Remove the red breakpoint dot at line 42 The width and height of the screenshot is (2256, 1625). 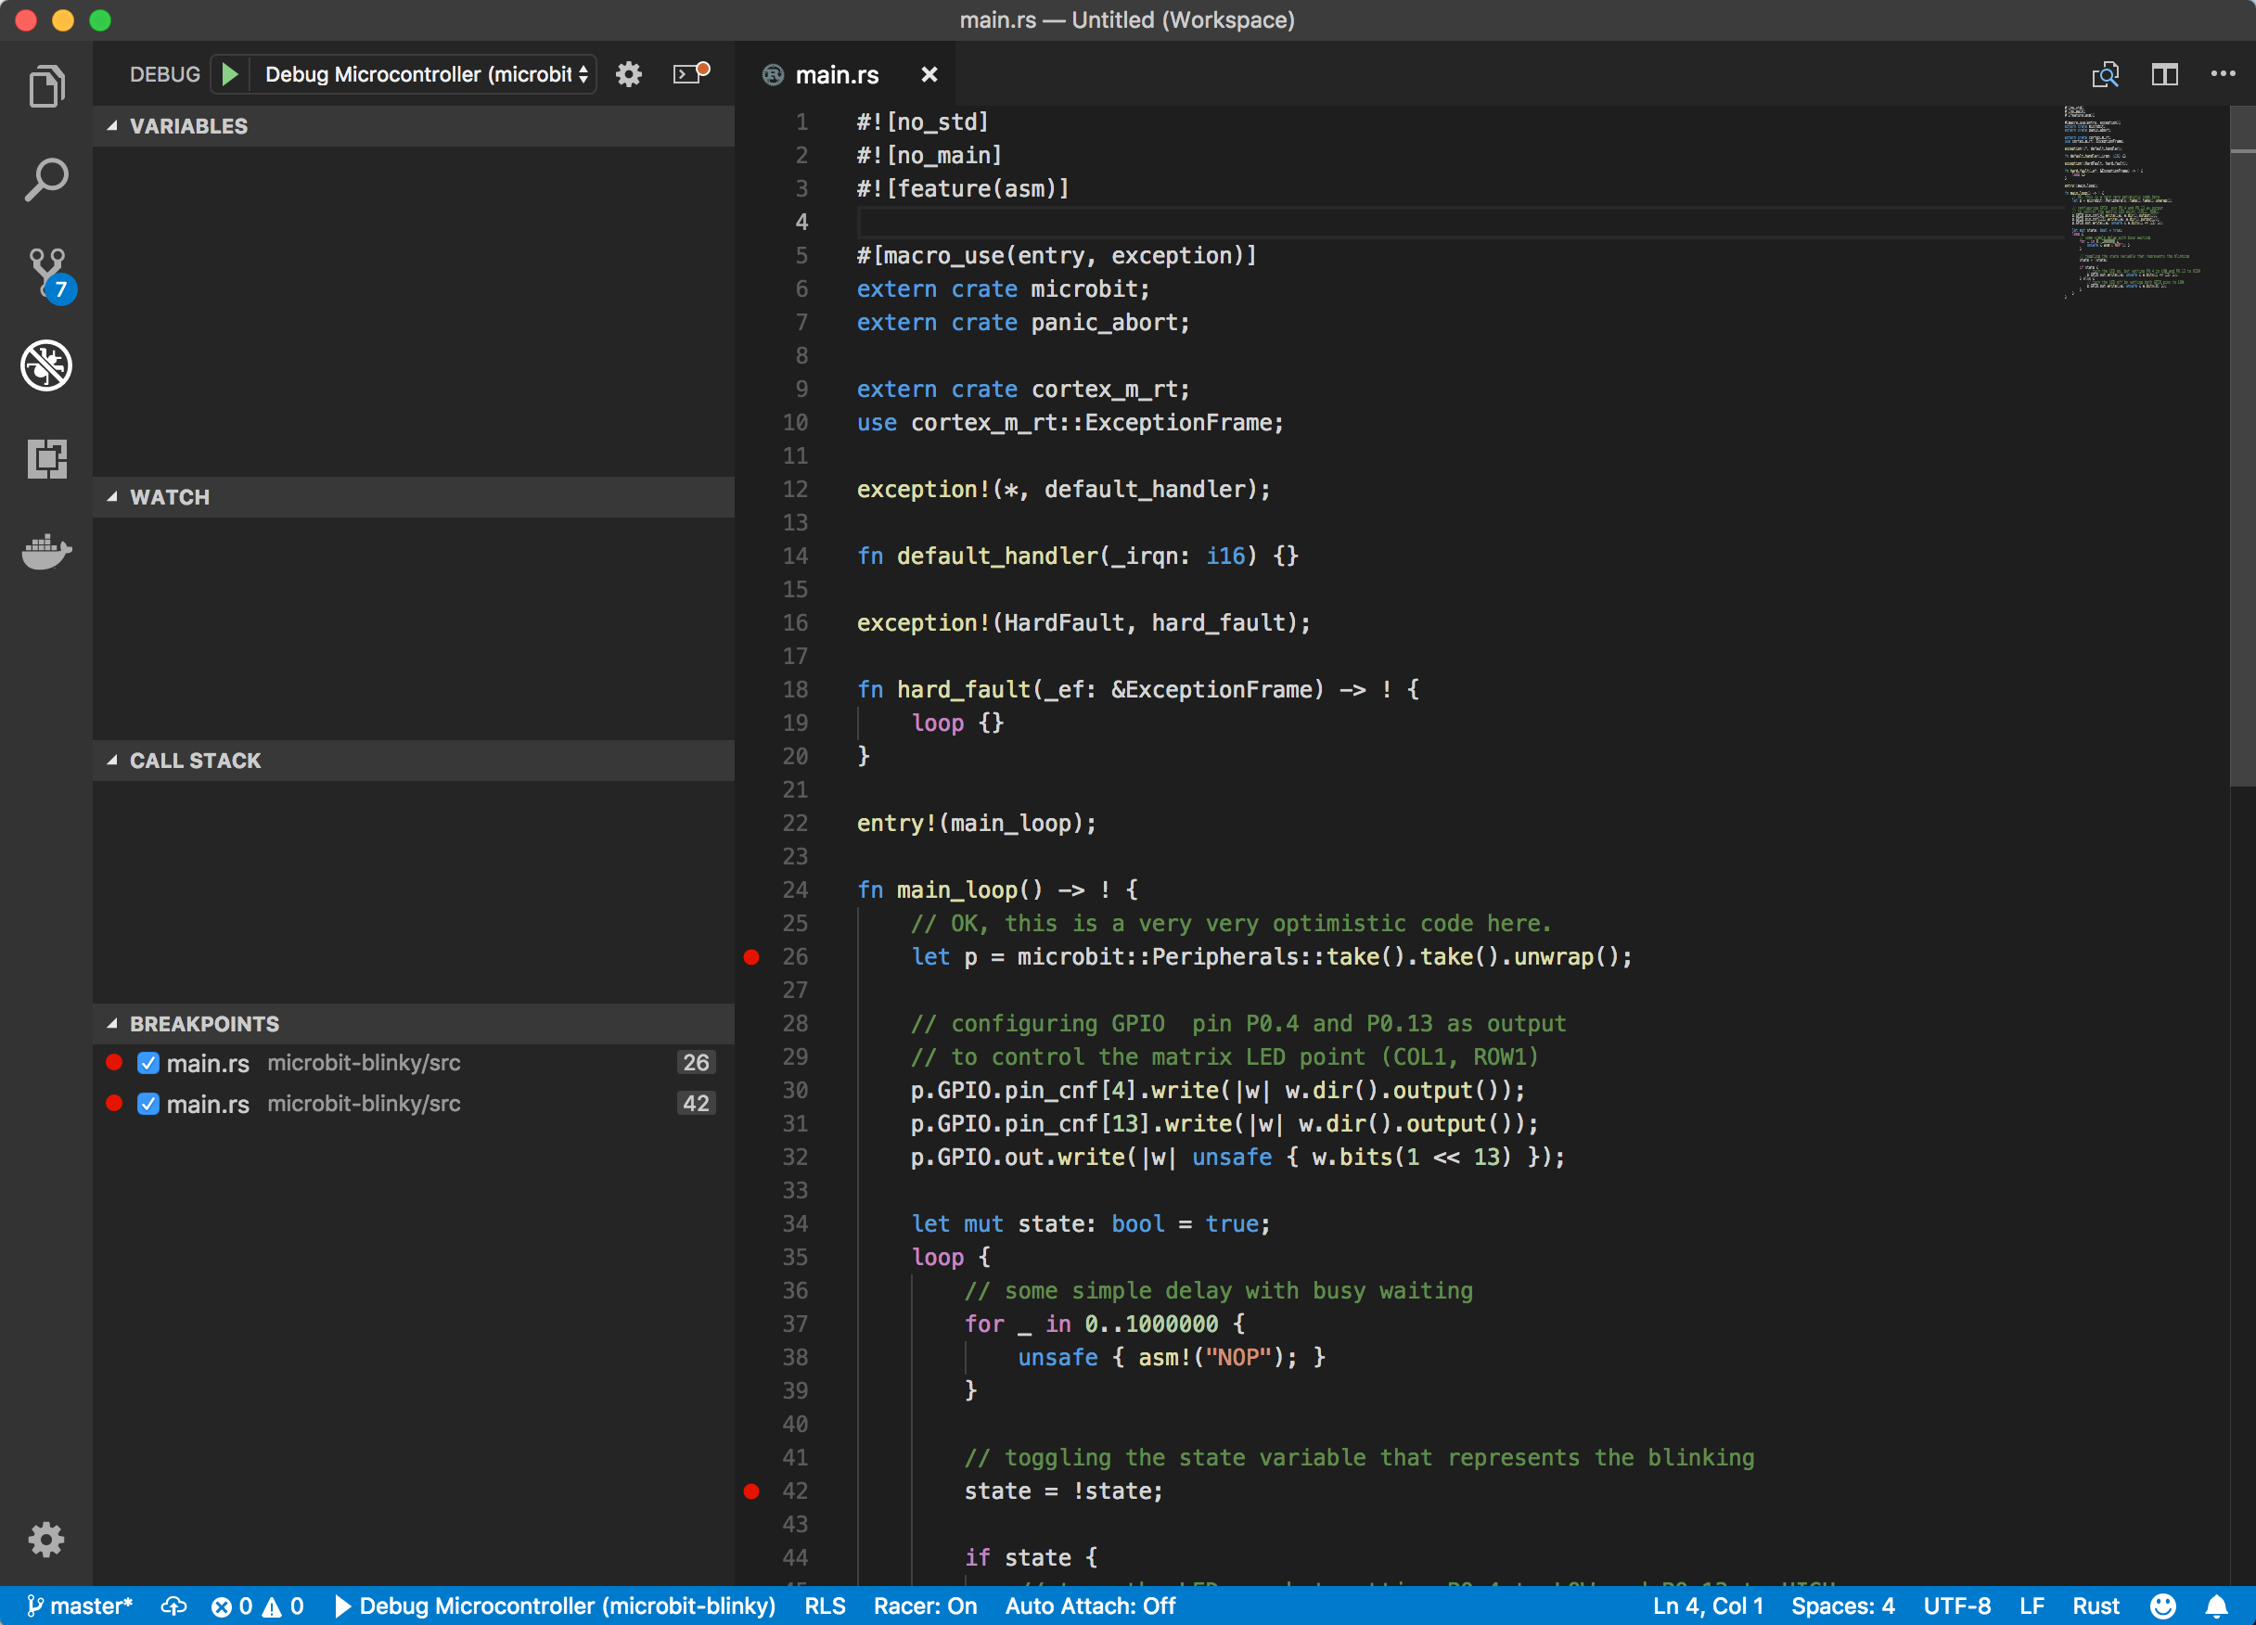tap(752, 1491)
